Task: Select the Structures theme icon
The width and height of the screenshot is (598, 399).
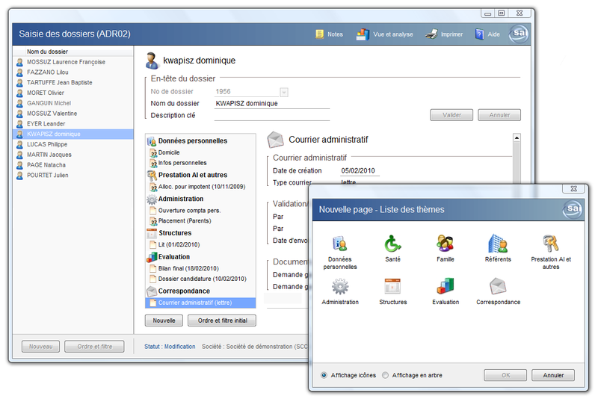Action: coord(393,287)
